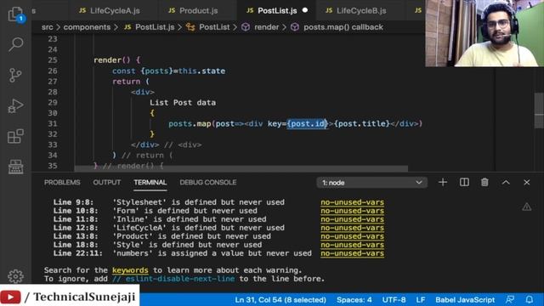
Task: Click no-unused-vars link for 'Inline'
Action: 352,219
